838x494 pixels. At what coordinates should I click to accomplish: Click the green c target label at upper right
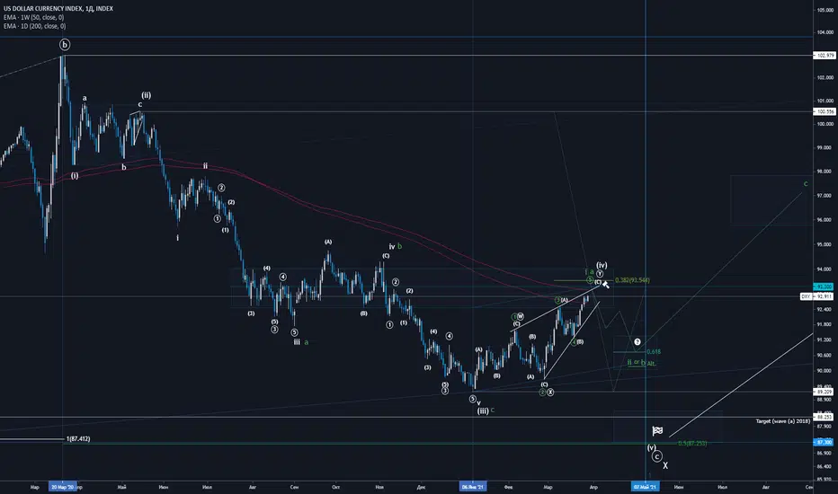pos(806,184)
